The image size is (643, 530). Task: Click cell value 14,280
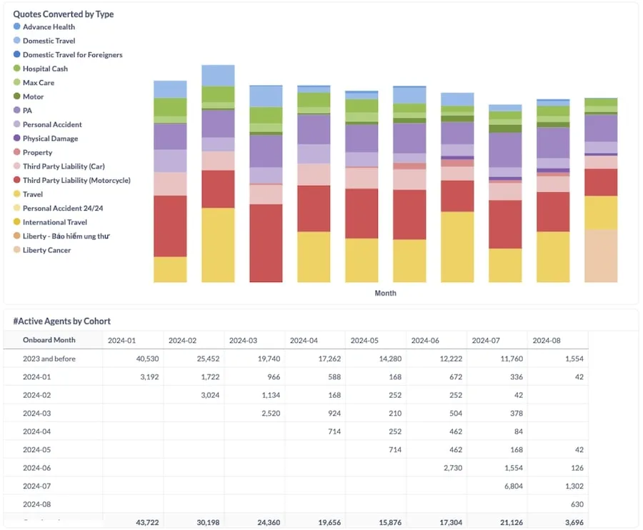(390, 359)
